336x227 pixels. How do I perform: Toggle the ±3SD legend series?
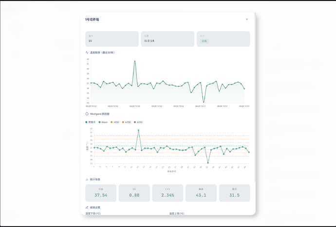[x=138, y=122]
